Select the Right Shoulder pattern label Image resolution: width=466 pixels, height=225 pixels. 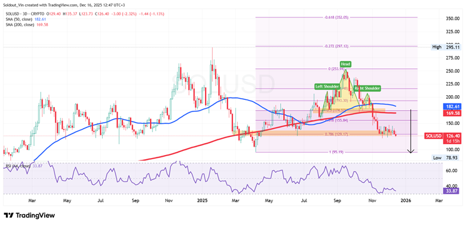click(x=367, y=88)
